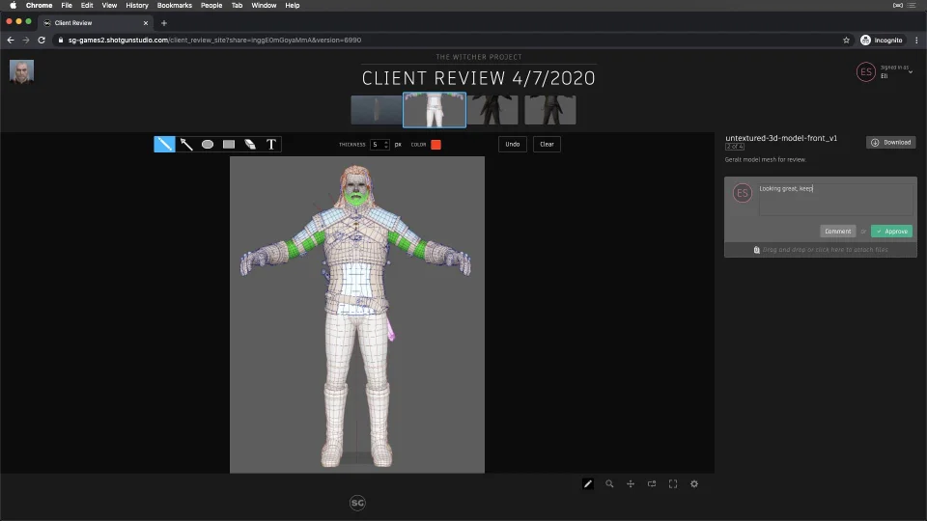Click the Client Review browser tab
The height and width of the screenshot is (521, 927).
(x=96, y=23)
